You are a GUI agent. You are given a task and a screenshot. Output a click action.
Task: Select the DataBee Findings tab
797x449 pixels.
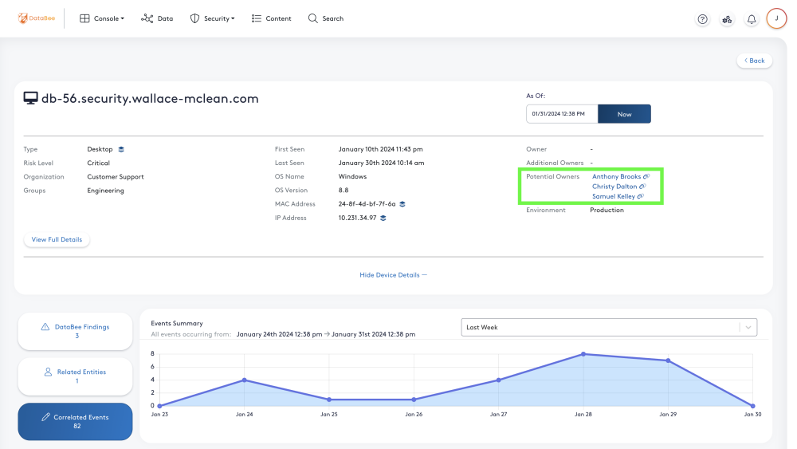point(75,331)
